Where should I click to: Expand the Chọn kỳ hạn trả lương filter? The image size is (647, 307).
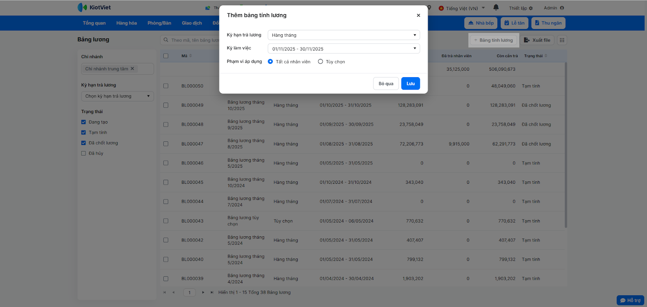[117, 96]
